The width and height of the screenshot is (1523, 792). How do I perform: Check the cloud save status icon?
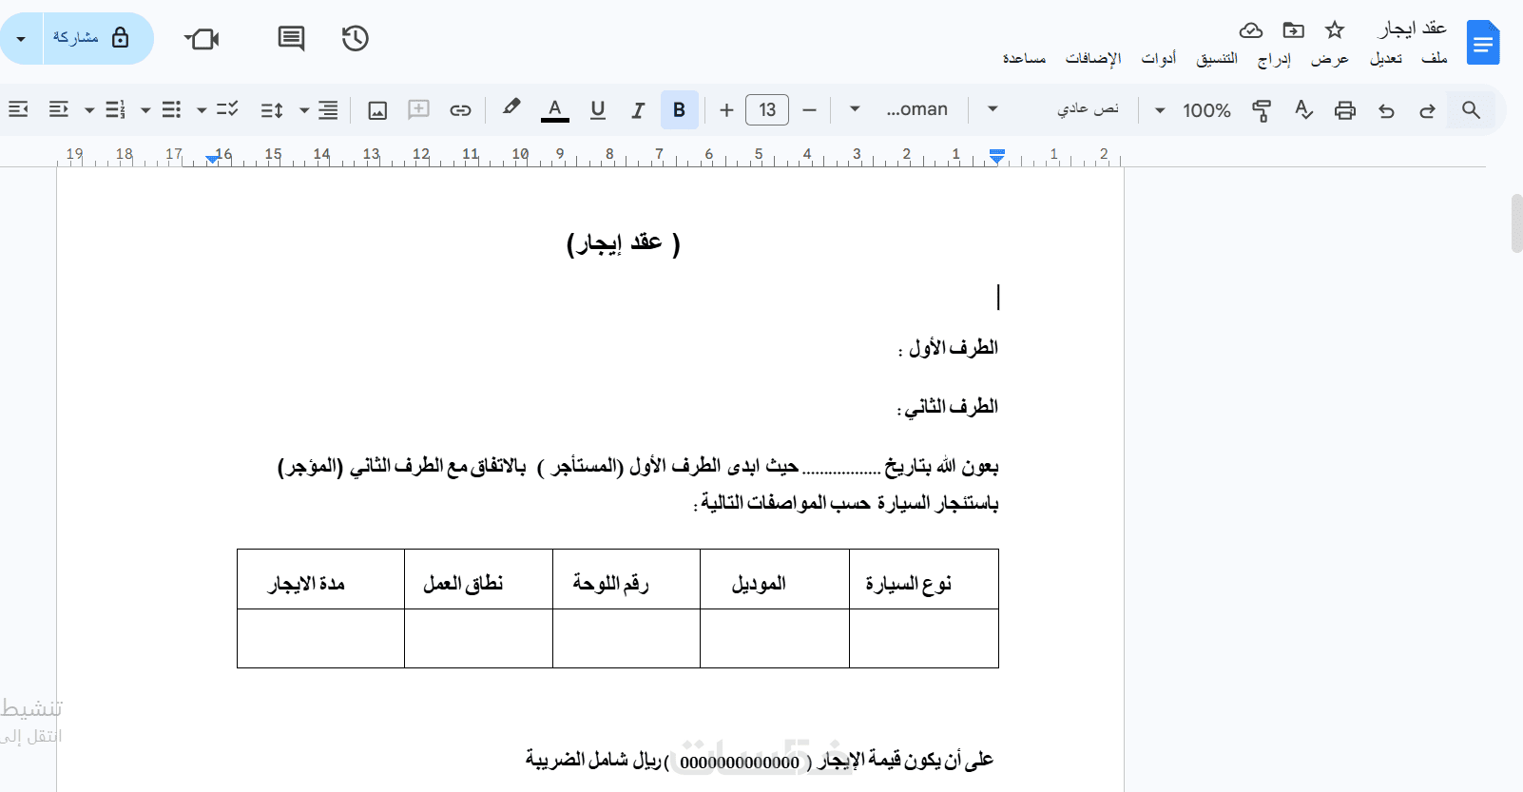click(x=1251, y=30)
